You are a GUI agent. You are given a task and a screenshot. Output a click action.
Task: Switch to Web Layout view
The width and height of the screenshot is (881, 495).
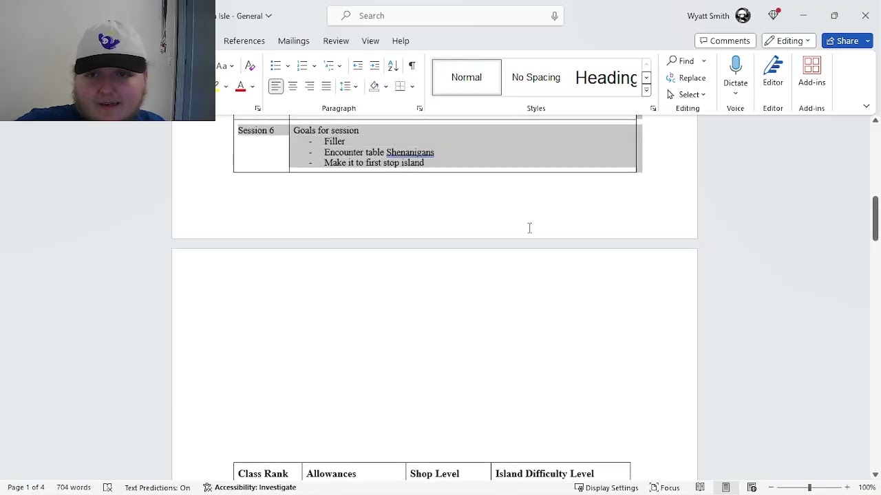pyautogui.click(x=752, y=487)
